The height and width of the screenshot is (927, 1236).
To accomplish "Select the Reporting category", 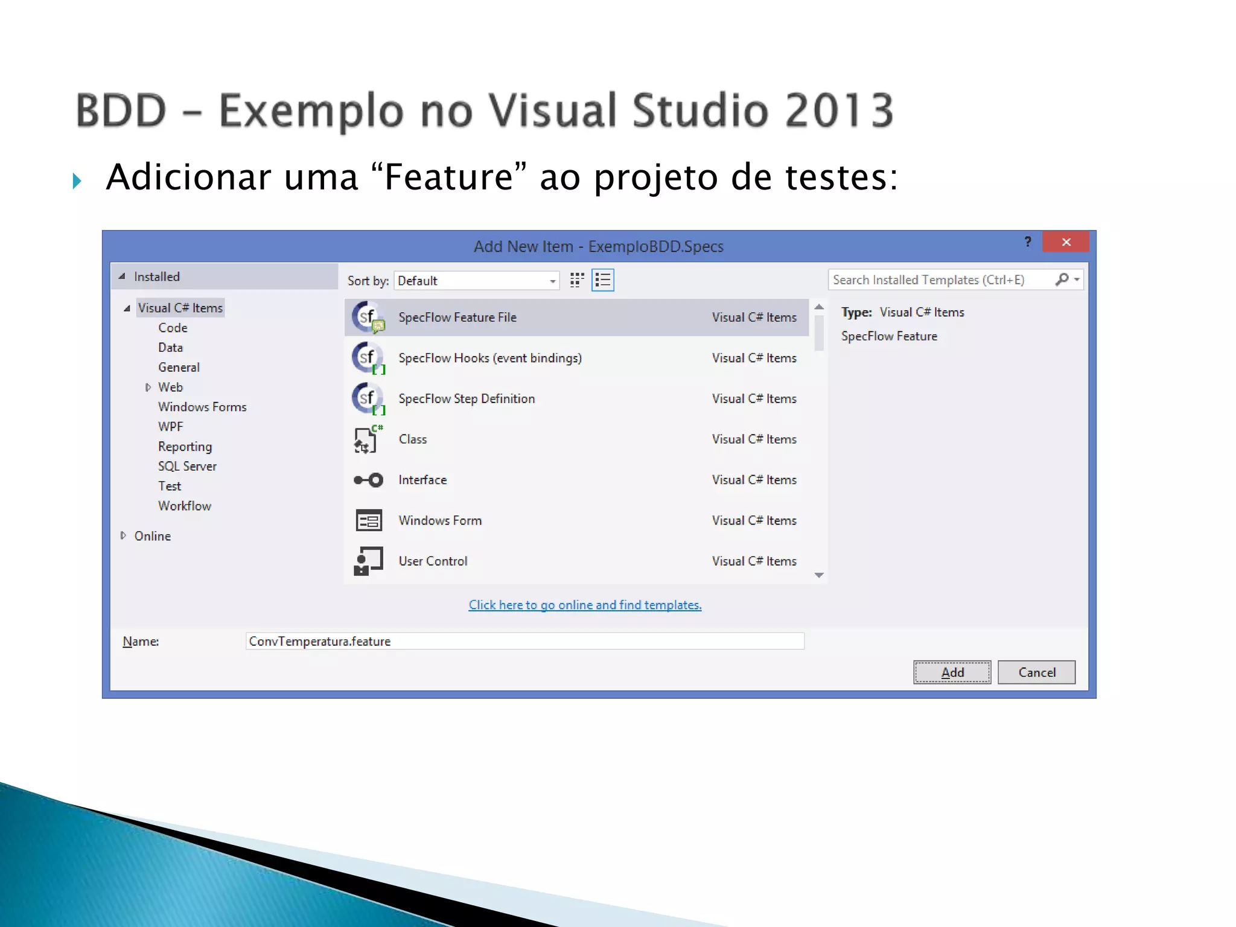I will [185, 447].
